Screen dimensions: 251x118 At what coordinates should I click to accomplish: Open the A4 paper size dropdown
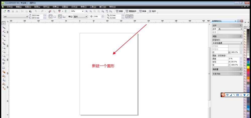click(27, 17)
